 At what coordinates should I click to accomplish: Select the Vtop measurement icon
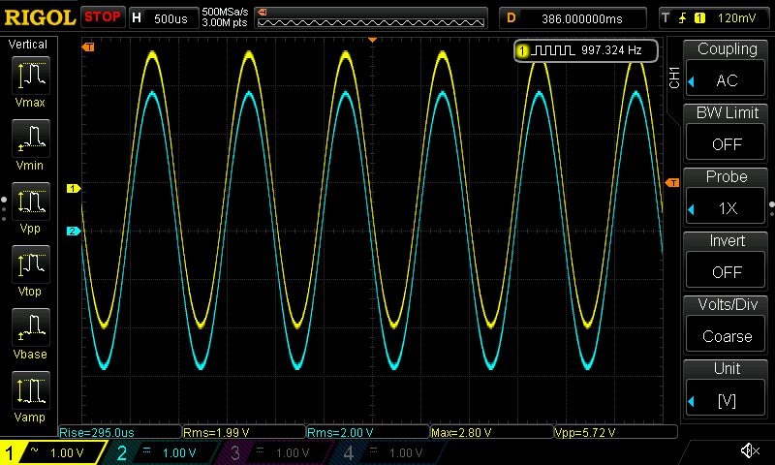pos(31,264)
